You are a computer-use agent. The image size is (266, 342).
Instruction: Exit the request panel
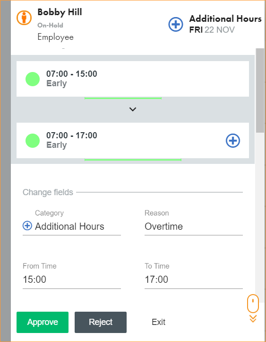click(159, 322)
